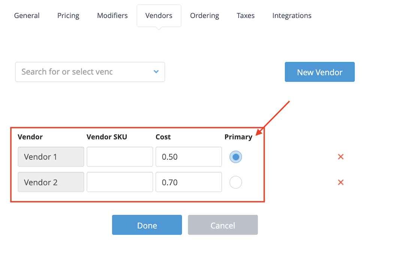Delete the Vendor 2 row using its X
Viewport: 404px width, 256px height.
coord(341,182)
